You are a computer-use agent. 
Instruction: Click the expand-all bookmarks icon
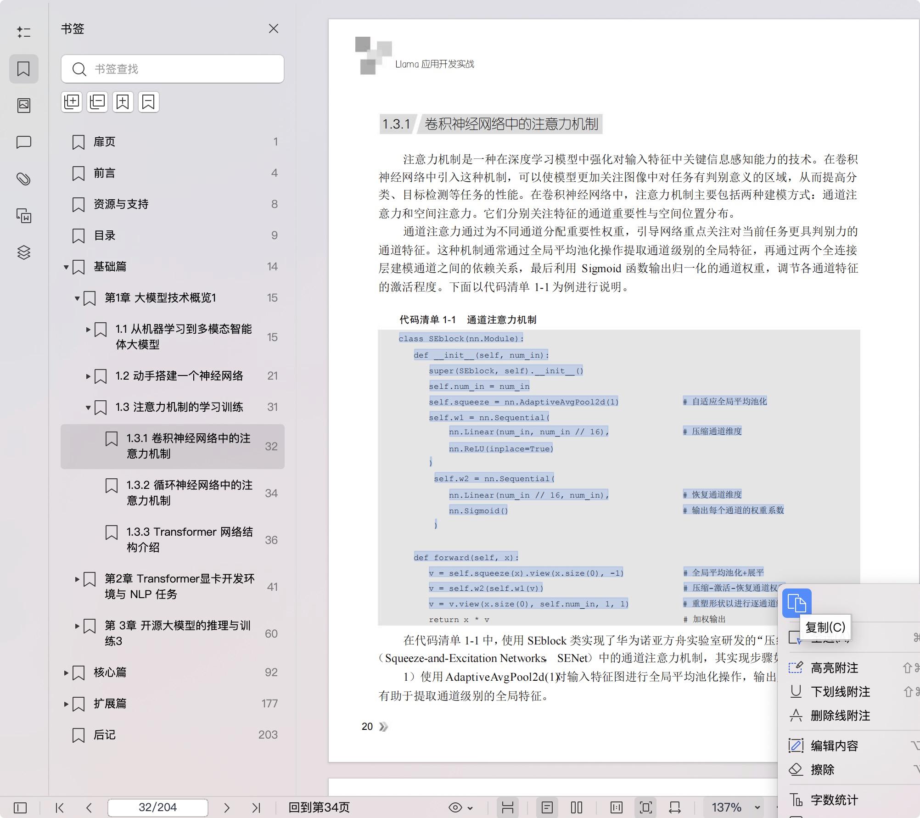pyautogui.click(x=72, y=101)
